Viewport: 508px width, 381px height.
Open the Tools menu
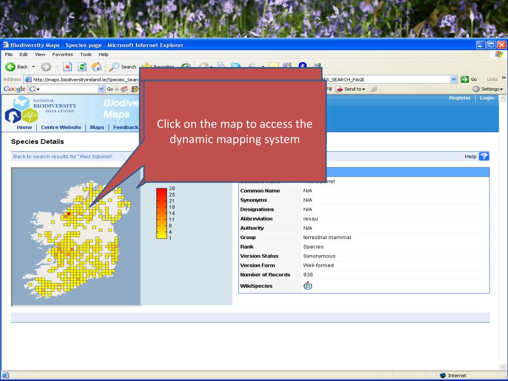[86, 55]
